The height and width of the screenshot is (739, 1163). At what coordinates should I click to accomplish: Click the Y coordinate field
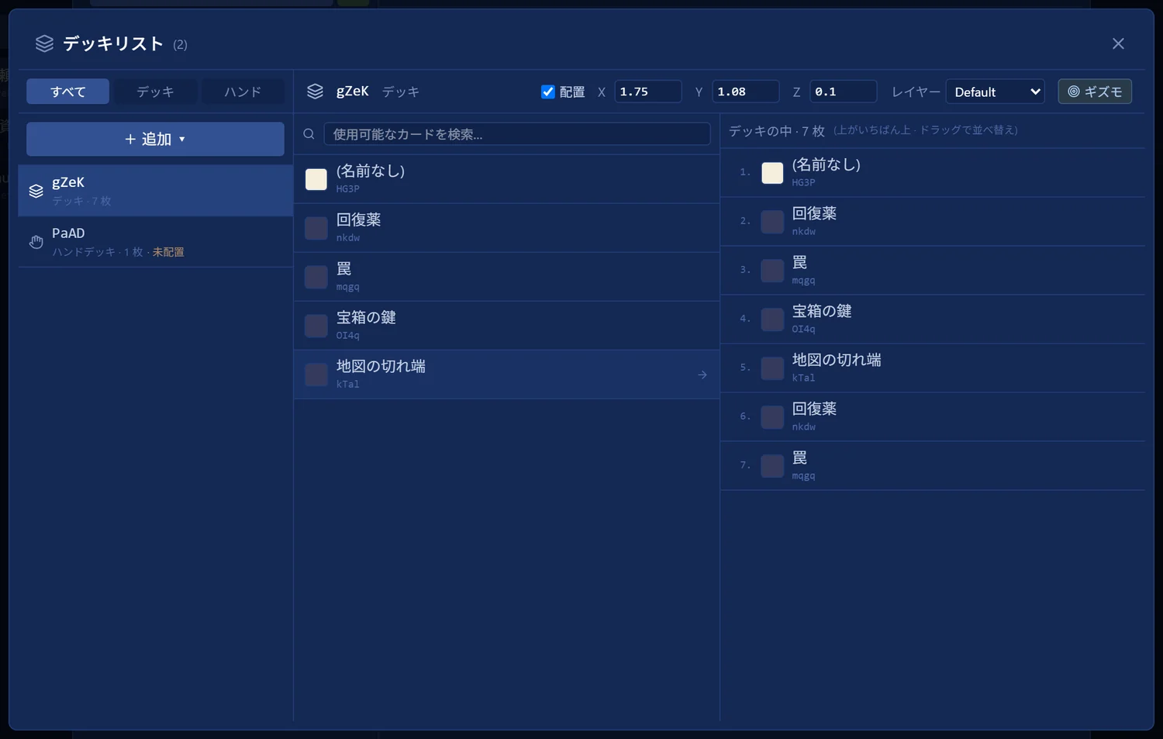coord(746,92)
